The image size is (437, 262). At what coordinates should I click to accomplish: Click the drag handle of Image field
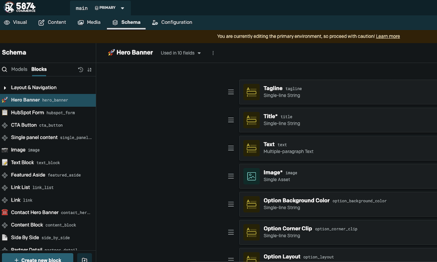click(x=231, y=176)
